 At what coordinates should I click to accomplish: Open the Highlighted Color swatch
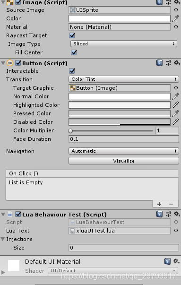tap(120, 105)
